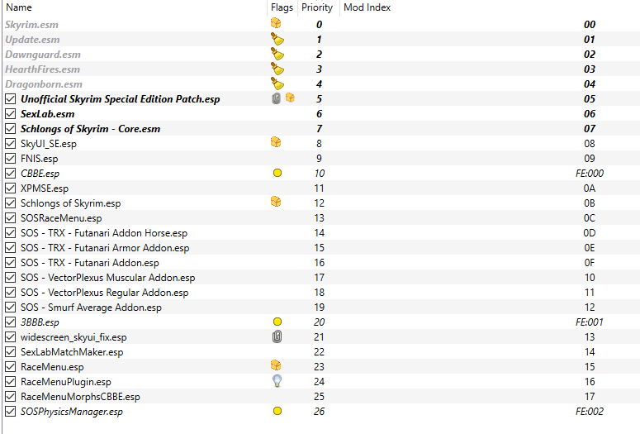Sort by the Mod Index column header
Image resolution: width=640 pixels, height=434 pixels.
click(x=367, y=7)
